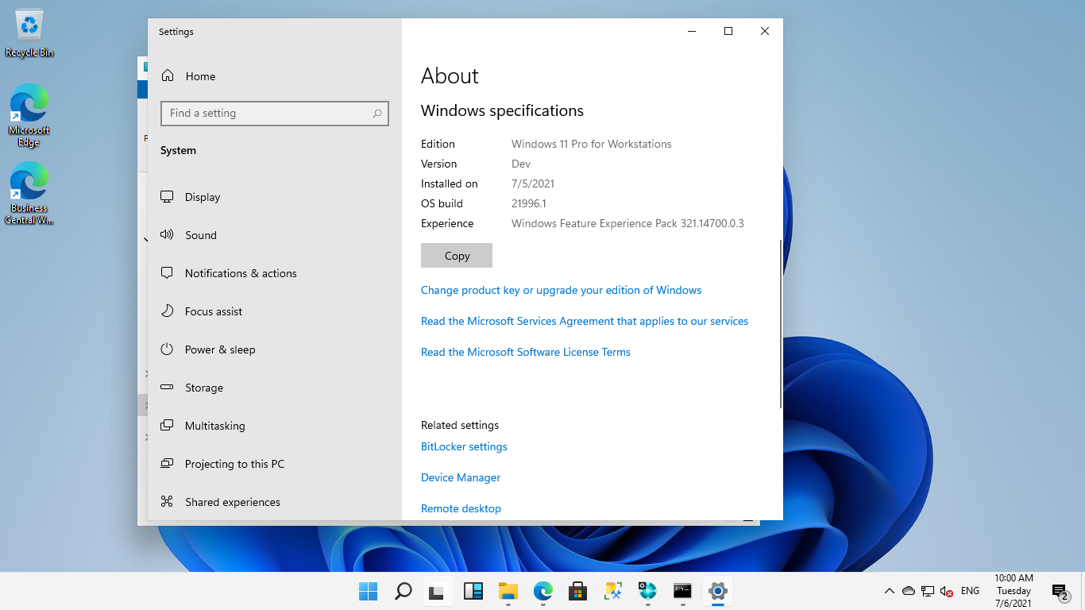Viewport: 1085px width, 610px height.
Task: Open the Read the Microsoft Software License Terms link
Action: pyautogui.click(x=526, y=352)
